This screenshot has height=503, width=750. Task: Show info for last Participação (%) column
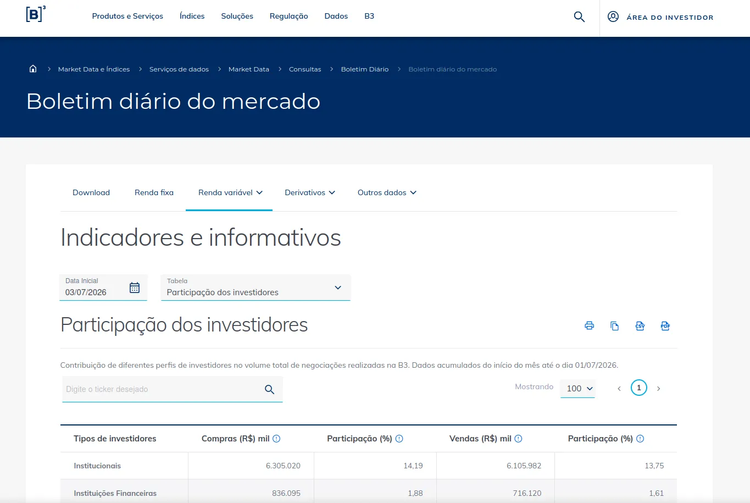640,439
